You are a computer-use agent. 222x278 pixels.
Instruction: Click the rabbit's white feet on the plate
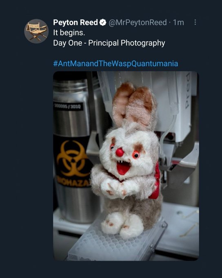(122, 225)
